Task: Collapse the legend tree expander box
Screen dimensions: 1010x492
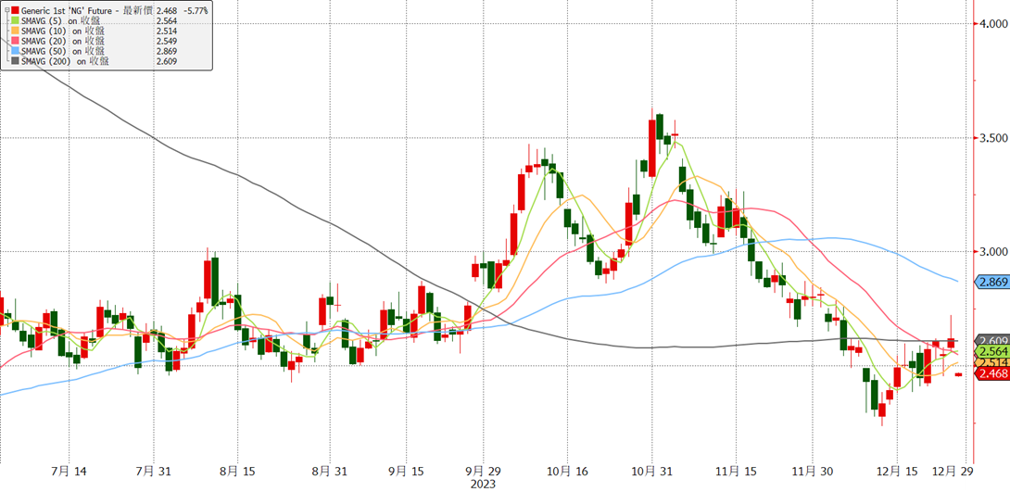Action: [6, 9]
